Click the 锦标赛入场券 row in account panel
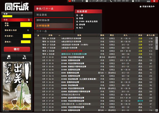Screen dimensions: 159x113 click(17, 30)
